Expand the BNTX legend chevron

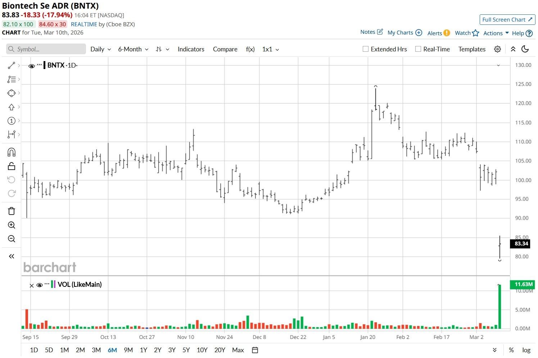click(498, 65)
